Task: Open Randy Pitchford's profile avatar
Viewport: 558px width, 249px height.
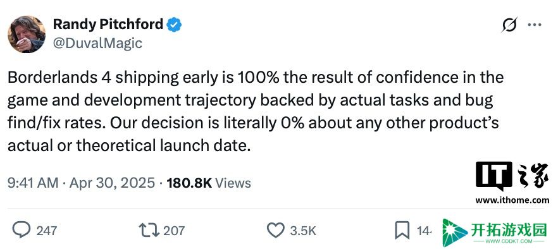Action: (27, 34)
